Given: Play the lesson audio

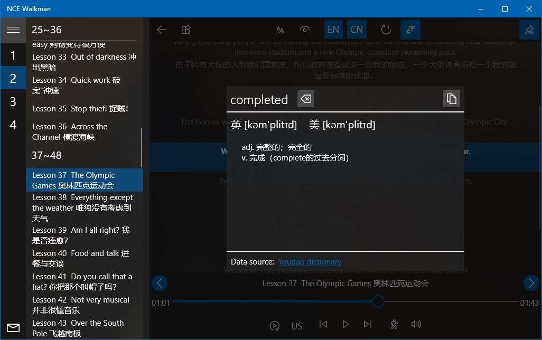Looking at the screenshot, I should [x=345, y=324].
